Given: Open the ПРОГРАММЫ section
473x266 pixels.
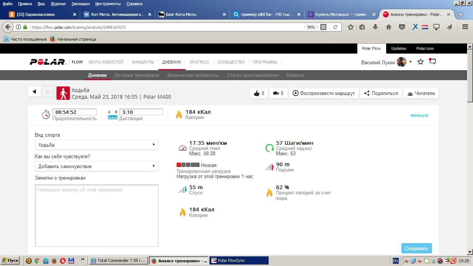Looking at the screenshot, I should pyautogui.click(x=265, y=62).
